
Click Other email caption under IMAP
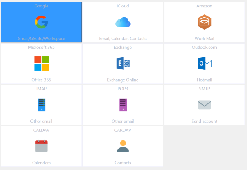41,121
